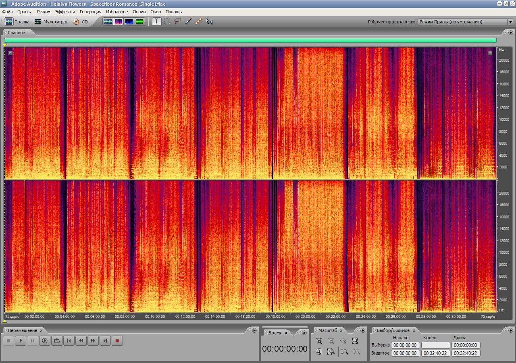
Task: Open the Эффекты menu
Action: coord(65,12)
